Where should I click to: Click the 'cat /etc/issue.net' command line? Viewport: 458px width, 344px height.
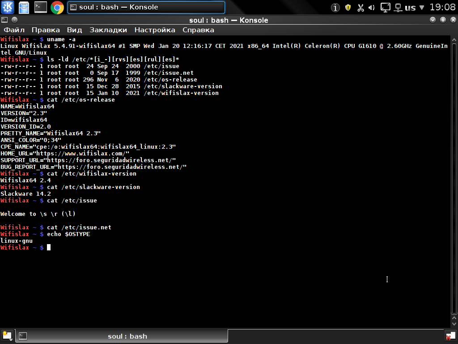79,228
